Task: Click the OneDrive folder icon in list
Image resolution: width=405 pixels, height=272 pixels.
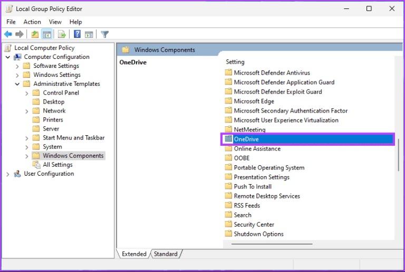Action: (x=228, y=139)
